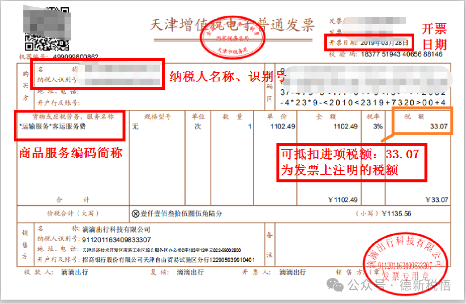Click the 价税合计（大写）label
466x304 pixels.
click(x=73, y=213)
